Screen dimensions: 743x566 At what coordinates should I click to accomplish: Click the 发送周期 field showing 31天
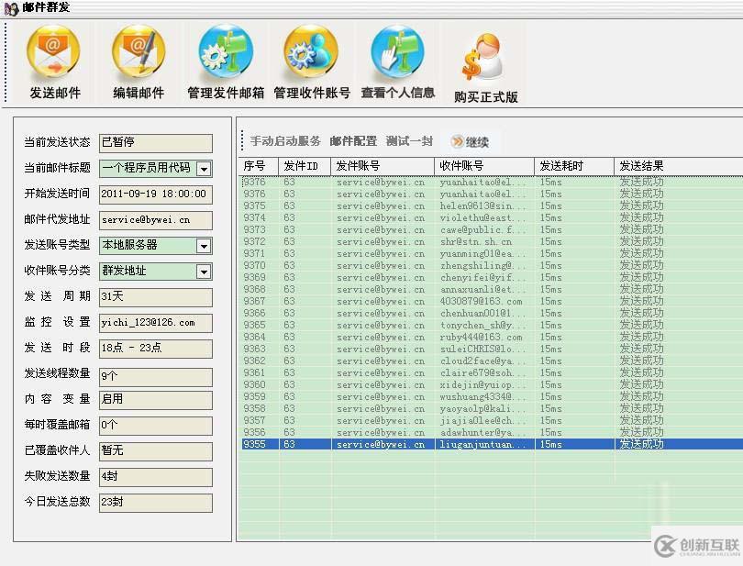(156, 297)
